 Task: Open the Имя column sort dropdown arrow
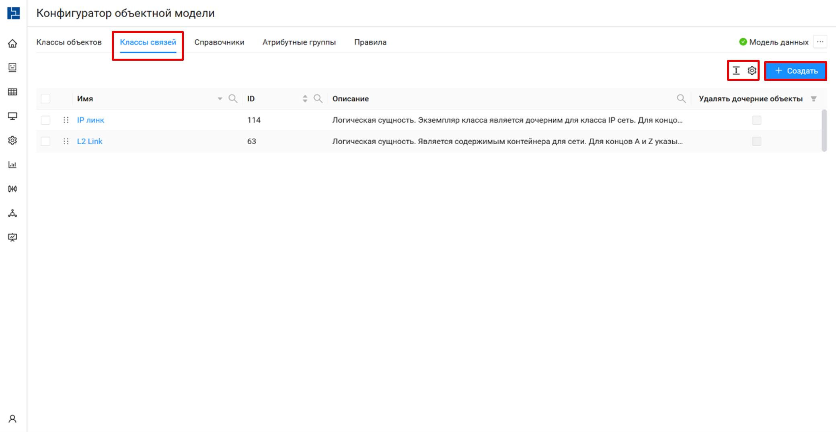click(220, 99)
